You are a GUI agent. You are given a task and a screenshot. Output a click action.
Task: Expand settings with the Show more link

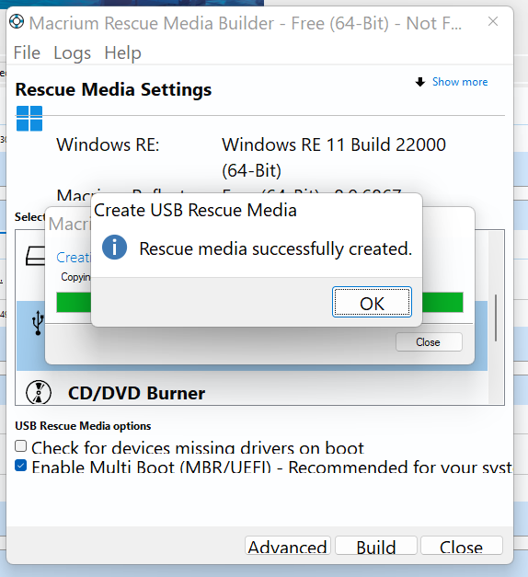tap(460, 82)
